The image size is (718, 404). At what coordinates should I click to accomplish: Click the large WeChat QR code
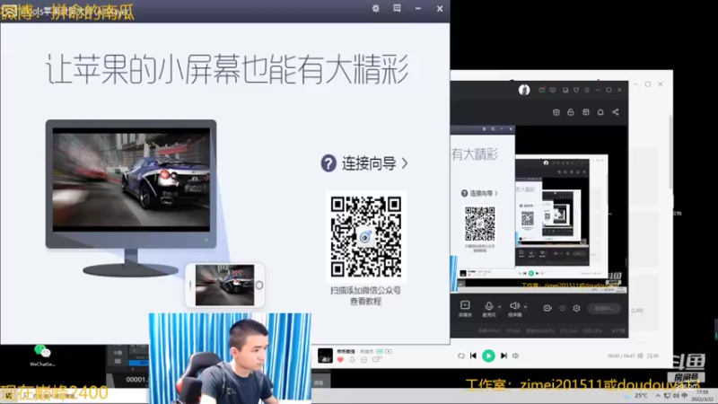[x=366, y=236]
